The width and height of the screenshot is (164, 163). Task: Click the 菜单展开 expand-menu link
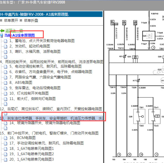(x=11, y=20)
